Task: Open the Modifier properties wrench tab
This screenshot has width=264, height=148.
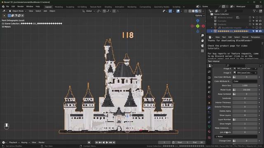Action: (x=209, y=108)
